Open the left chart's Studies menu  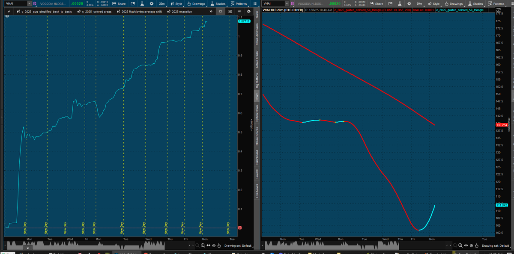218,3
